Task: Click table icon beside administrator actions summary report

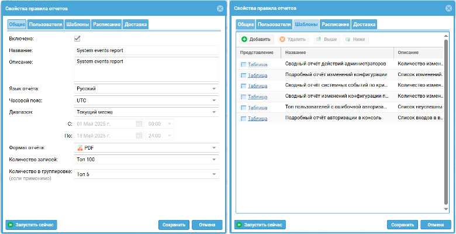Action: [243, 65]
